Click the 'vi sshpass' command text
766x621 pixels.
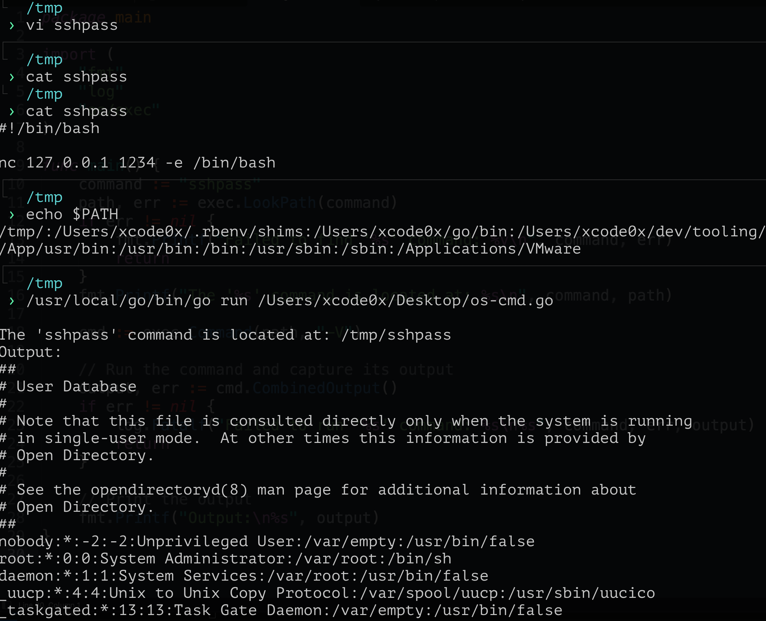coord(71,25)
